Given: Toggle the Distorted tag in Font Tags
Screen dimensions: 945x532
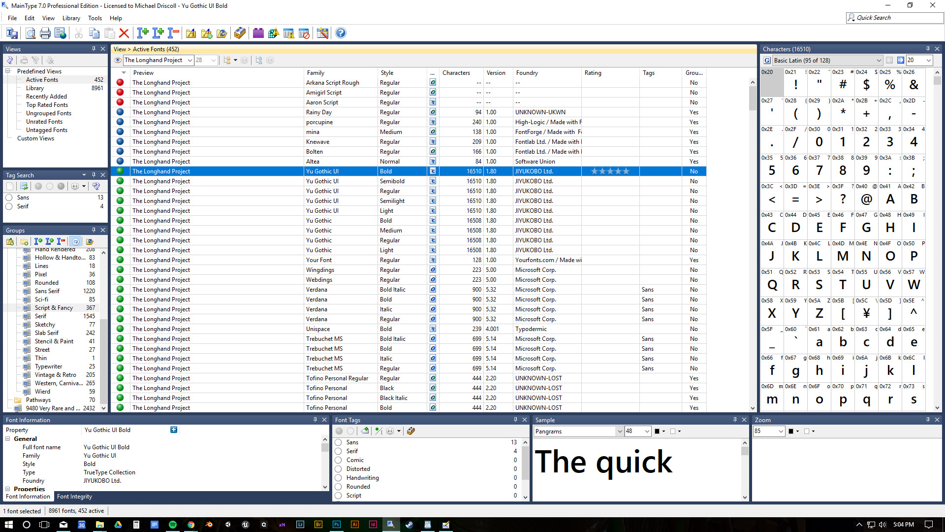Looking at the screenshot, I should (338, 469).
